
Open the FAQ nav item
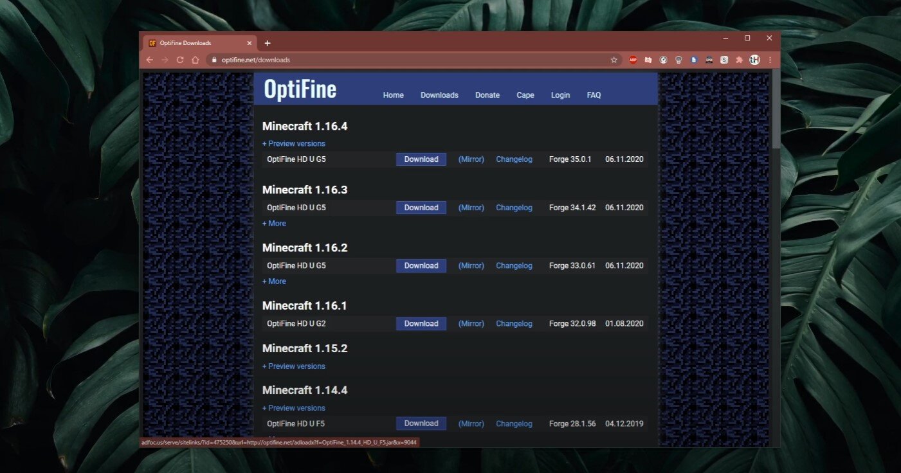point(594,95)
